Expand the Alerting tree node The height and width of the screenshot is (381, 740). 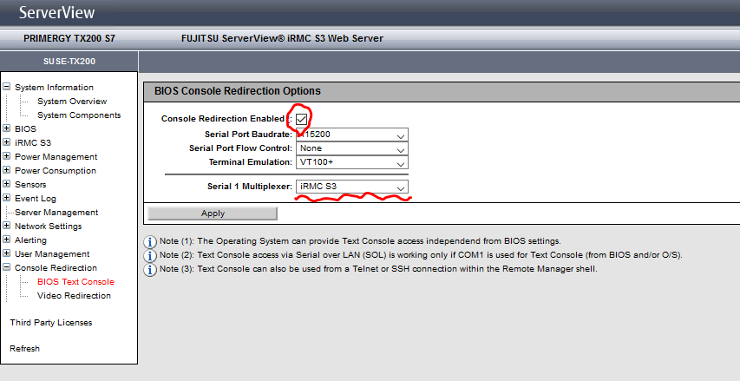tap(6, 240)
